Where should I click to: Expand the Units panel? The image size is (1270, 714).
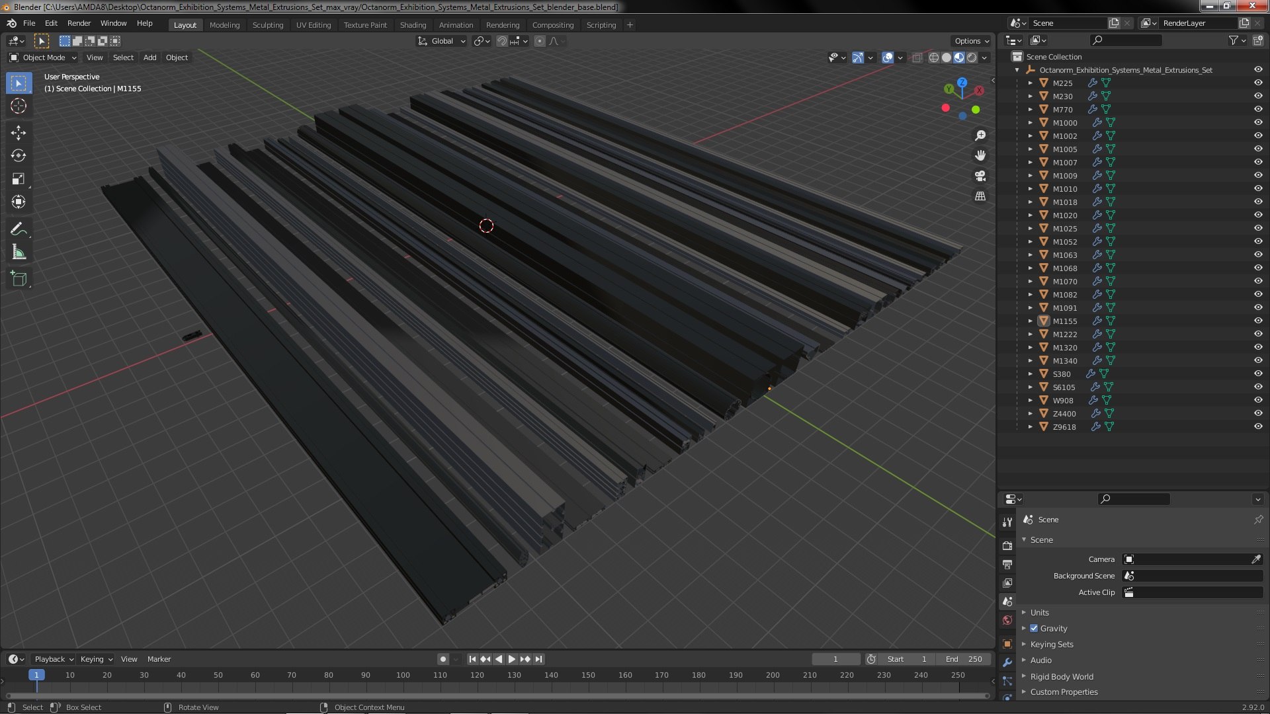pos(1040,613)
